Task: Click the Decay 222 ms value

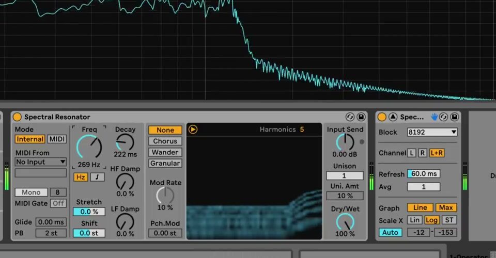Action: click(x=125, y=154)
